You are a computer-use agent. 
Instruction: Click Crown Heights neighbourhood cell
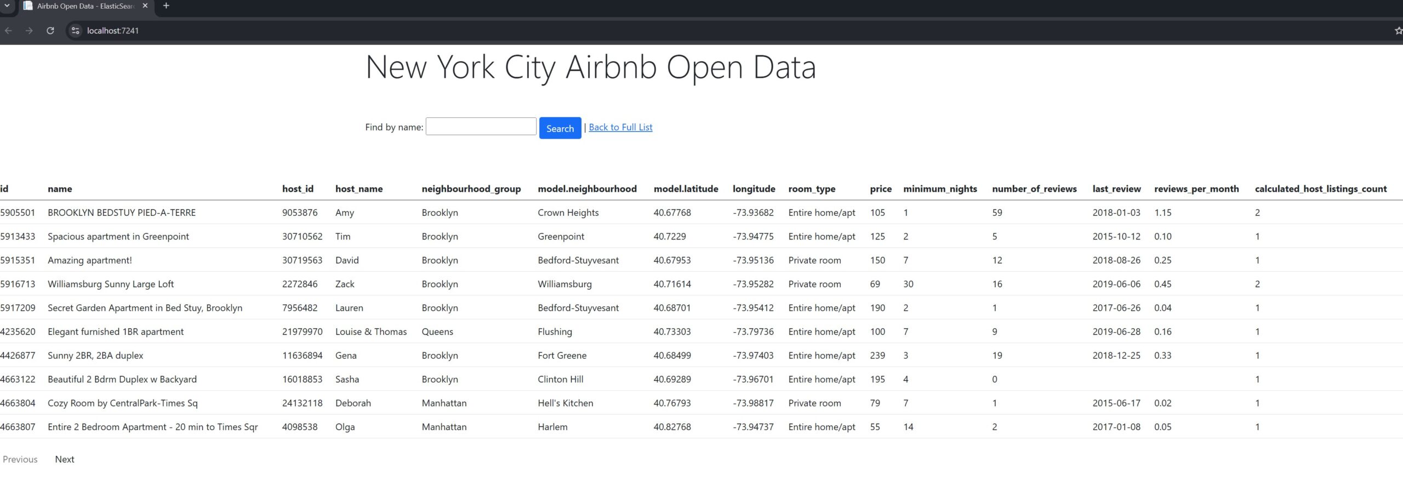click(568, 213)
